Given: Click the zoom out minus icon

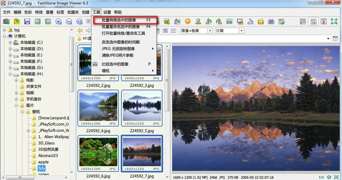Looking at the screenshot, I should click(69, 21).
